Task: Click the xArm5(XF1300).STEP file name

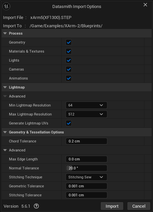Action: [x=51, y=18]
